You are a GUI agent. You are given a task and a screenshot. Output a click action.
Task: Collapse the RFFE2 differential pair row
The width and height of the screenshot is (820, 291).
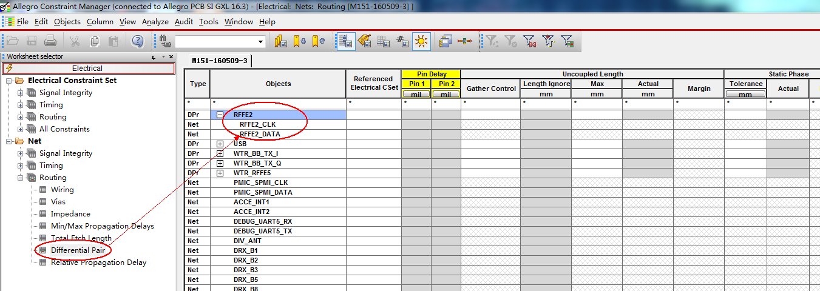click(220, 115)
